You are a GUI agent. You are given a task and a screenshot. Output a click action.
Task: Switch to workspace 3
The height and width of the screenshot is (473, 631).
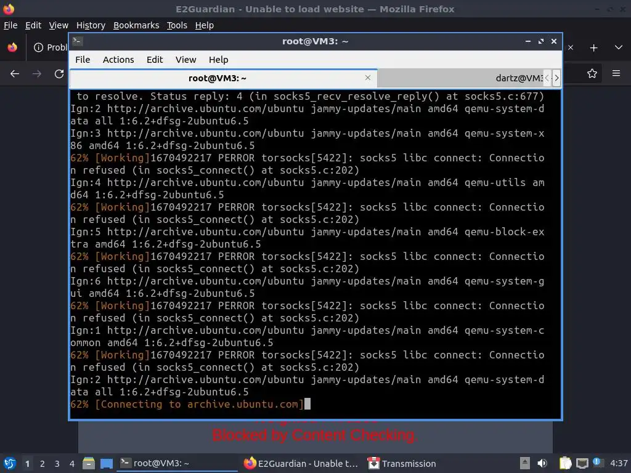coord(57,464)
